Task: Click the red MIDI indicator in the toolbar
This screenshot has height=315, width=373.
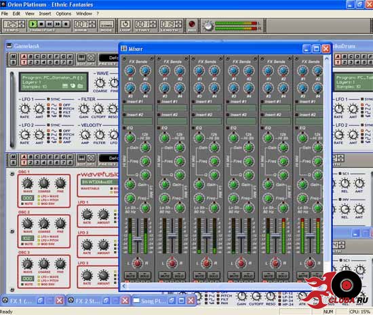Action: click(192, 24)
